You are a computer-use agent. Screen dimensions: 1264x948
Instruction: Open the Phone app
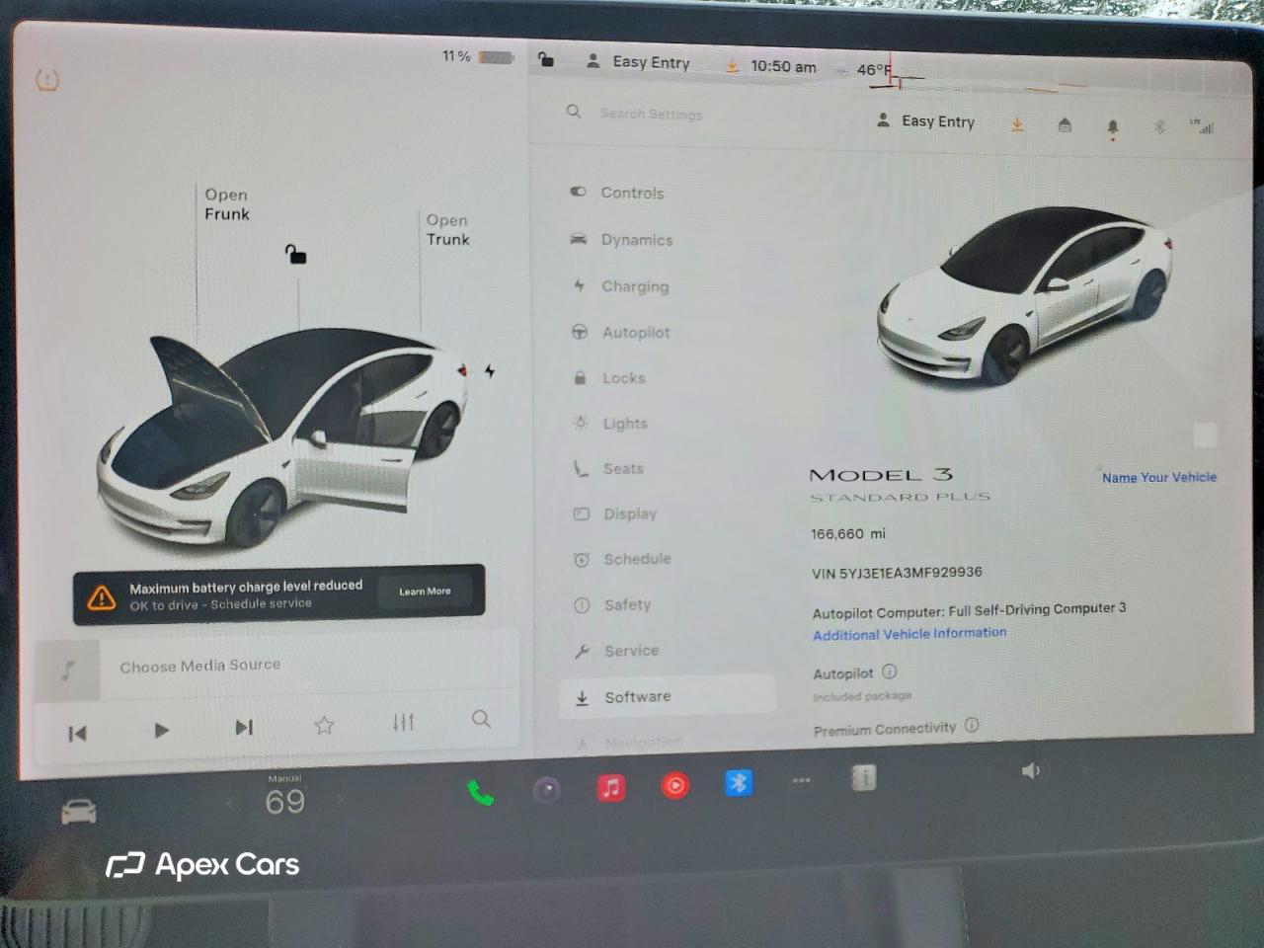pos(481,792)
